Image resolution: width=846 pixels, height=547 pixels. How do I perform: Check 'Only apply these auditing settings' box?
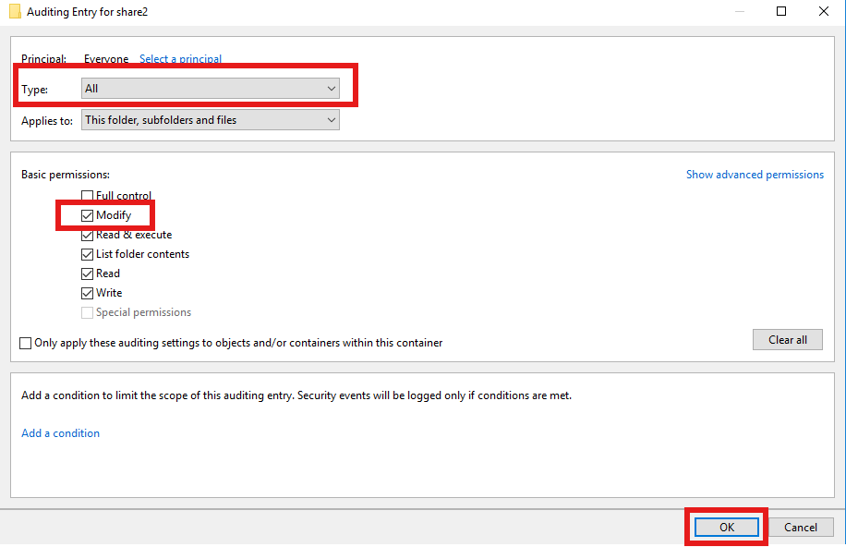tap(26, 343)
